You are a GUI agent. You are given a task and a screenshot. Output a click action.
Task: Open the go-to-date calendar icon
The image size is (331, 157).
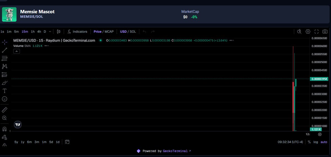pos(67,142)
